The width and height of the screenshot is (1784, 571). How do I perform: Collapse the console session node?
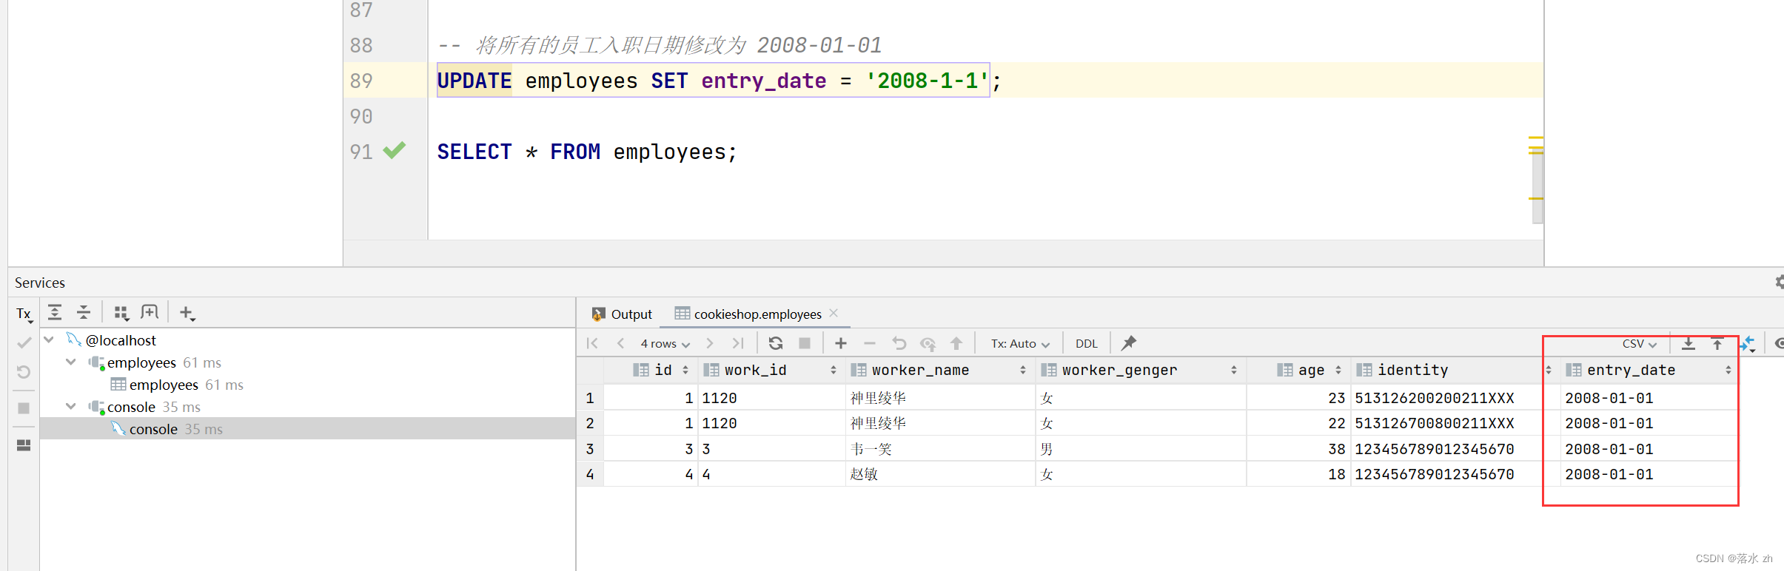pos(71,406)
